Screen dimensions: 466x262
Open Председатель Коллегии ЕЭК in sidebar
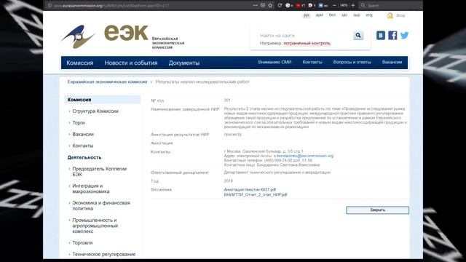click(x=99, y=172)
